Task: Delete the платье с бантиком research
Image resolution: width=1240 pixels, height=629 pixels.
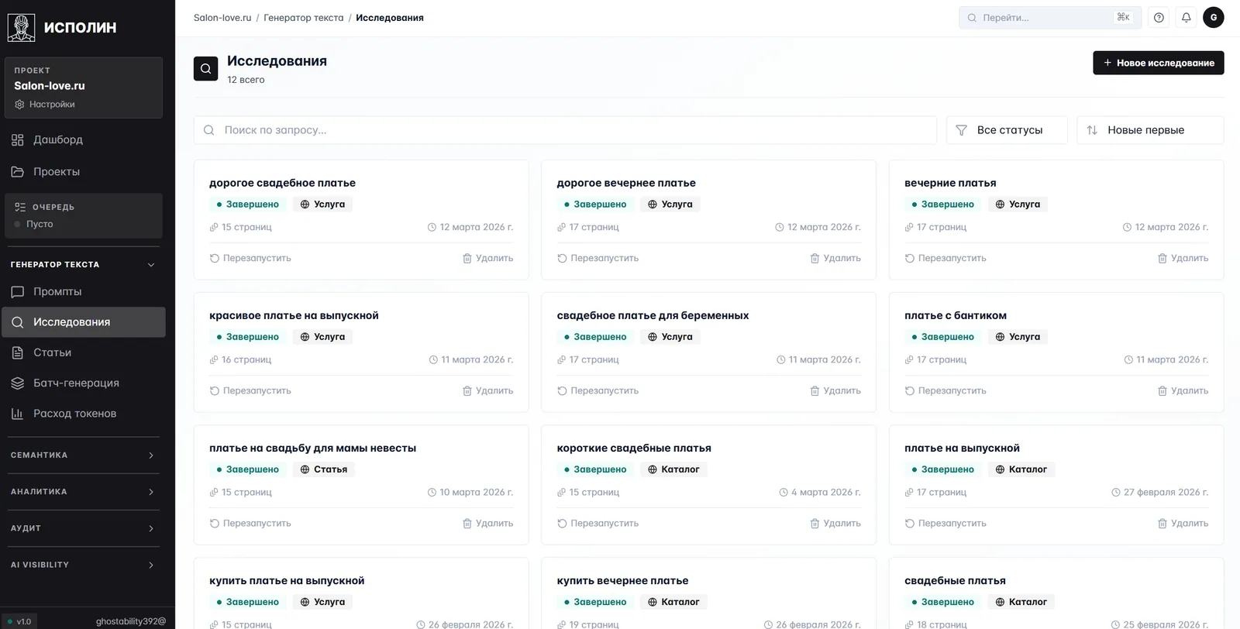Action: pos(1183,390)
